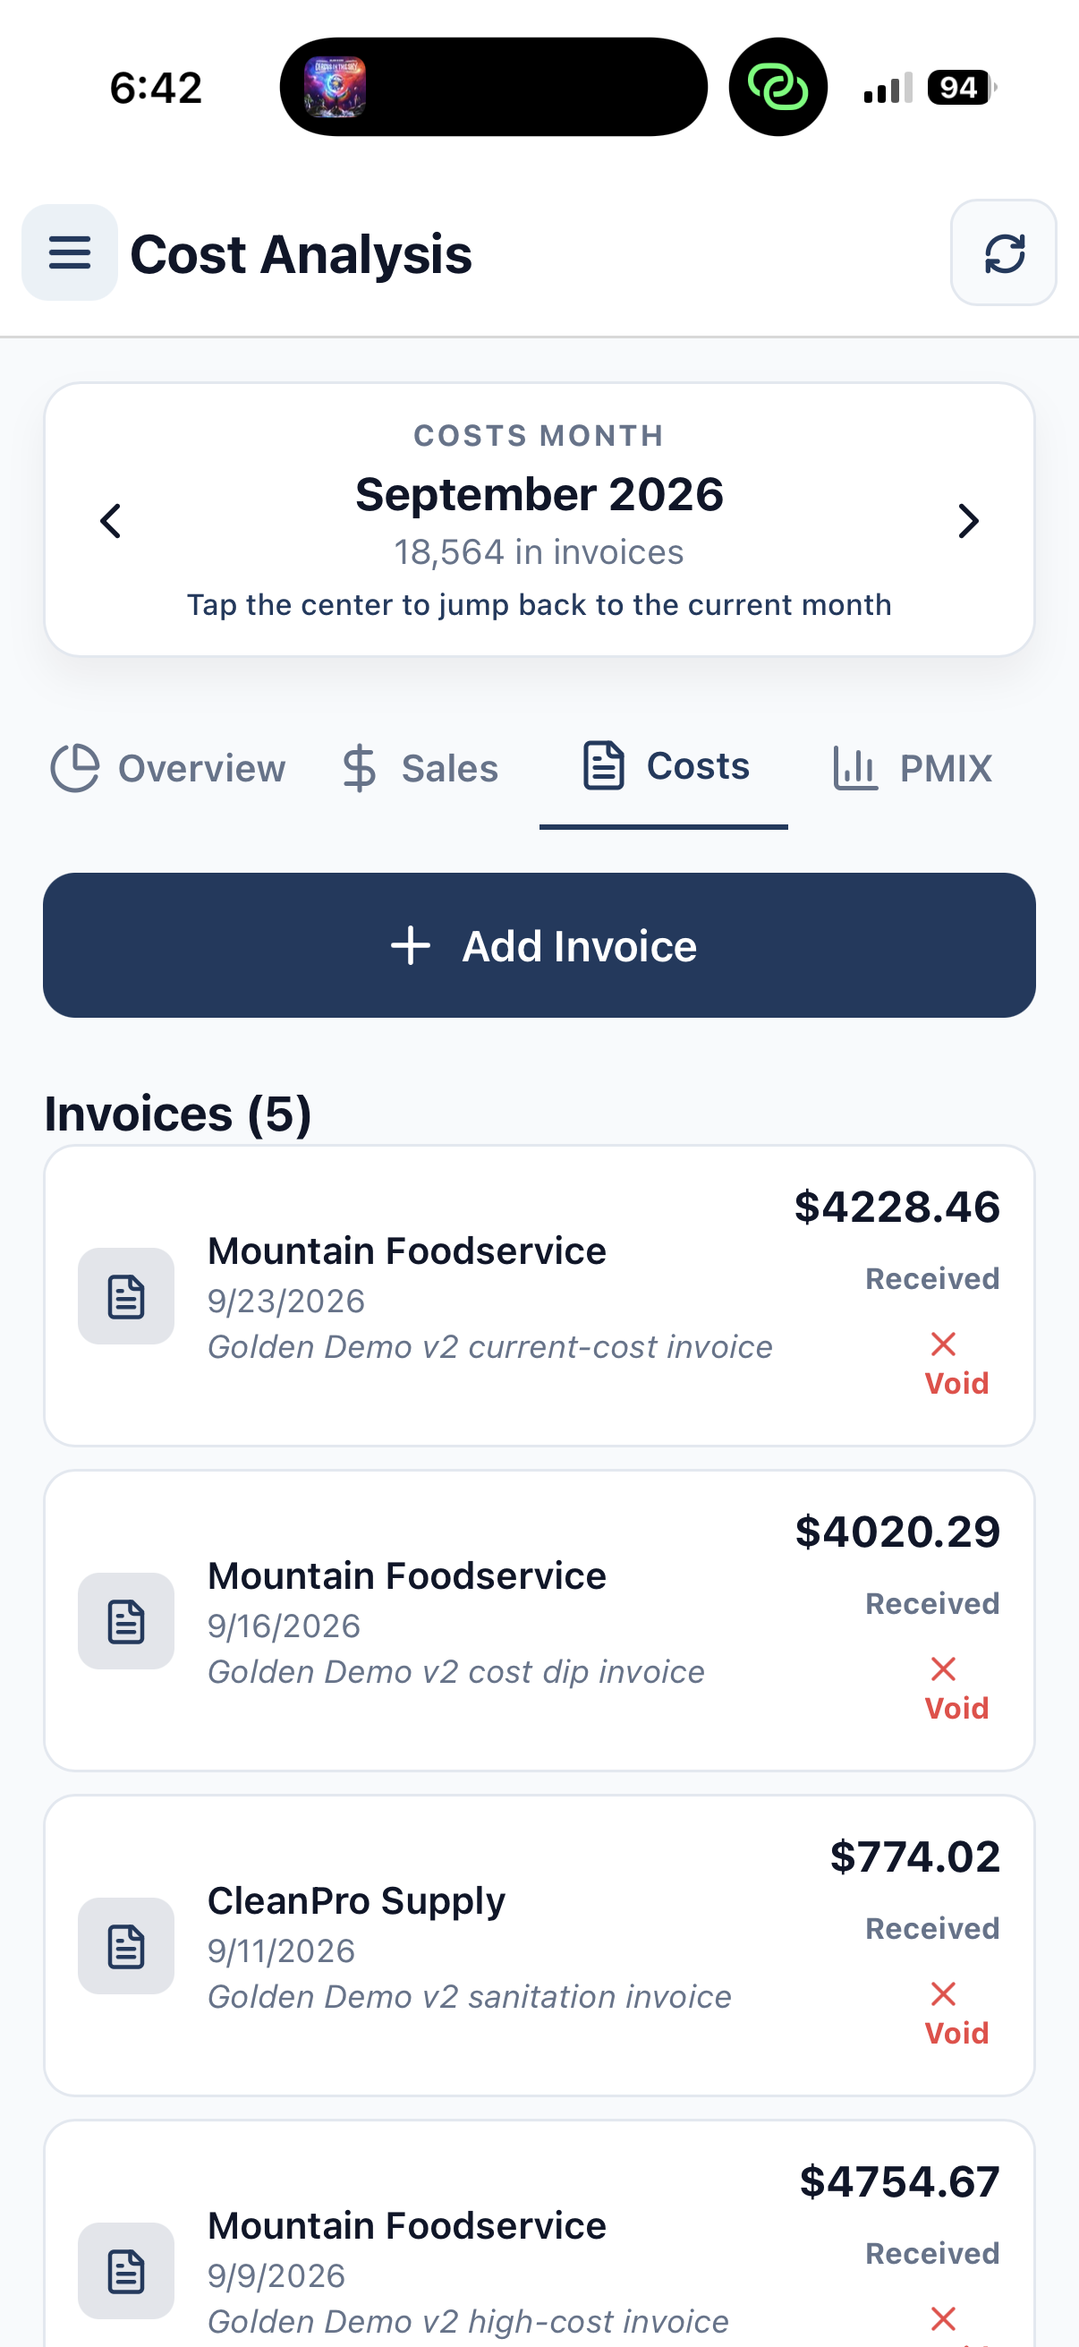The image size is (1079, 2347).
Task: Click Received status on $4228.46 invoice
Action: pyautogui.click(x=932, y=1278)
